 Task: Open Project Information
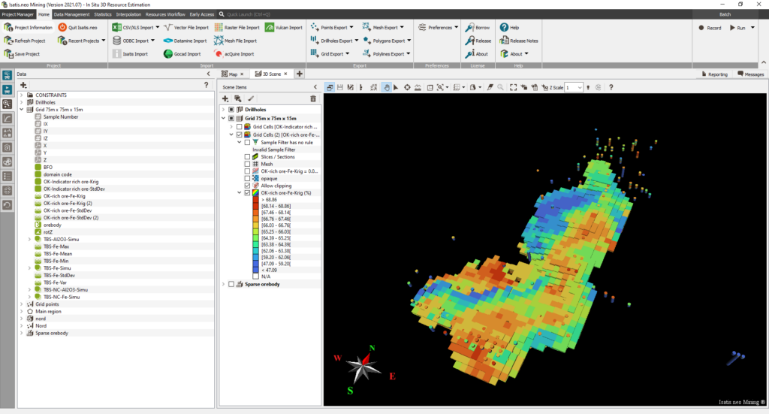tap(28, 28)
